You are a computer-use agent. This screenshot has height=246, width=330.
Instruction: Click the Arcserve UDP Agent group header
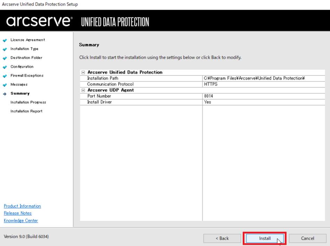click(111, 90)
